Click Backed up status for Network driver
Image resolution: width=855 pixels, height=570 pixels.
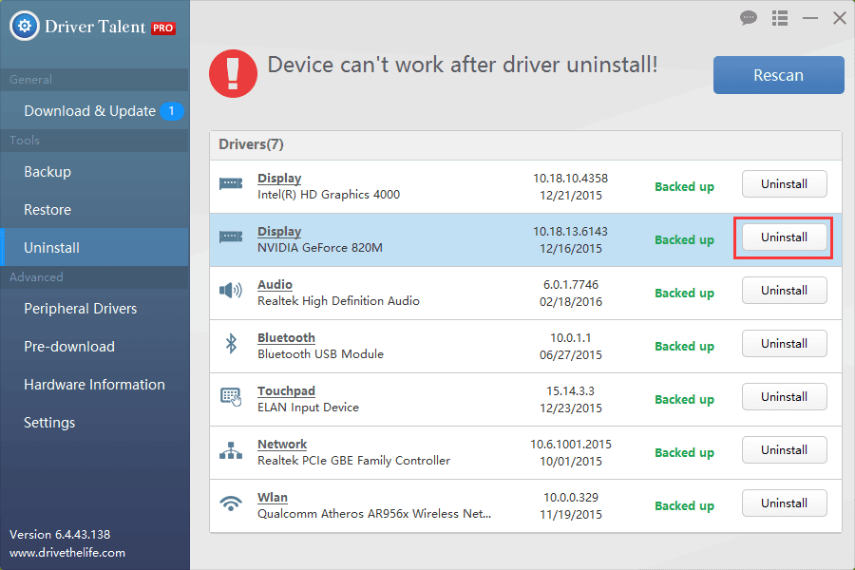point(684,453)
